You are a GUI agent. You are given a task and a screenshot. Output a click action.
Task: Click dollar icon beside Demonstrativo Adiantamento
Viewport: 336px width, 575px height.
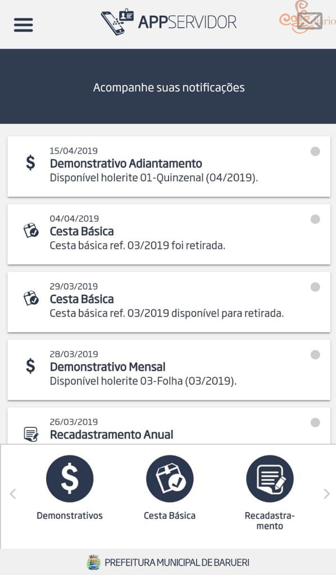[31, 162]
